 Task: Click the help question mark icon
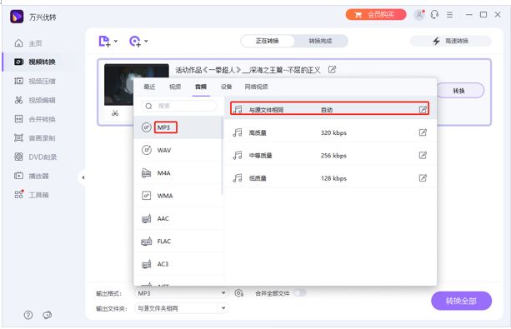(x=28, y=315)
